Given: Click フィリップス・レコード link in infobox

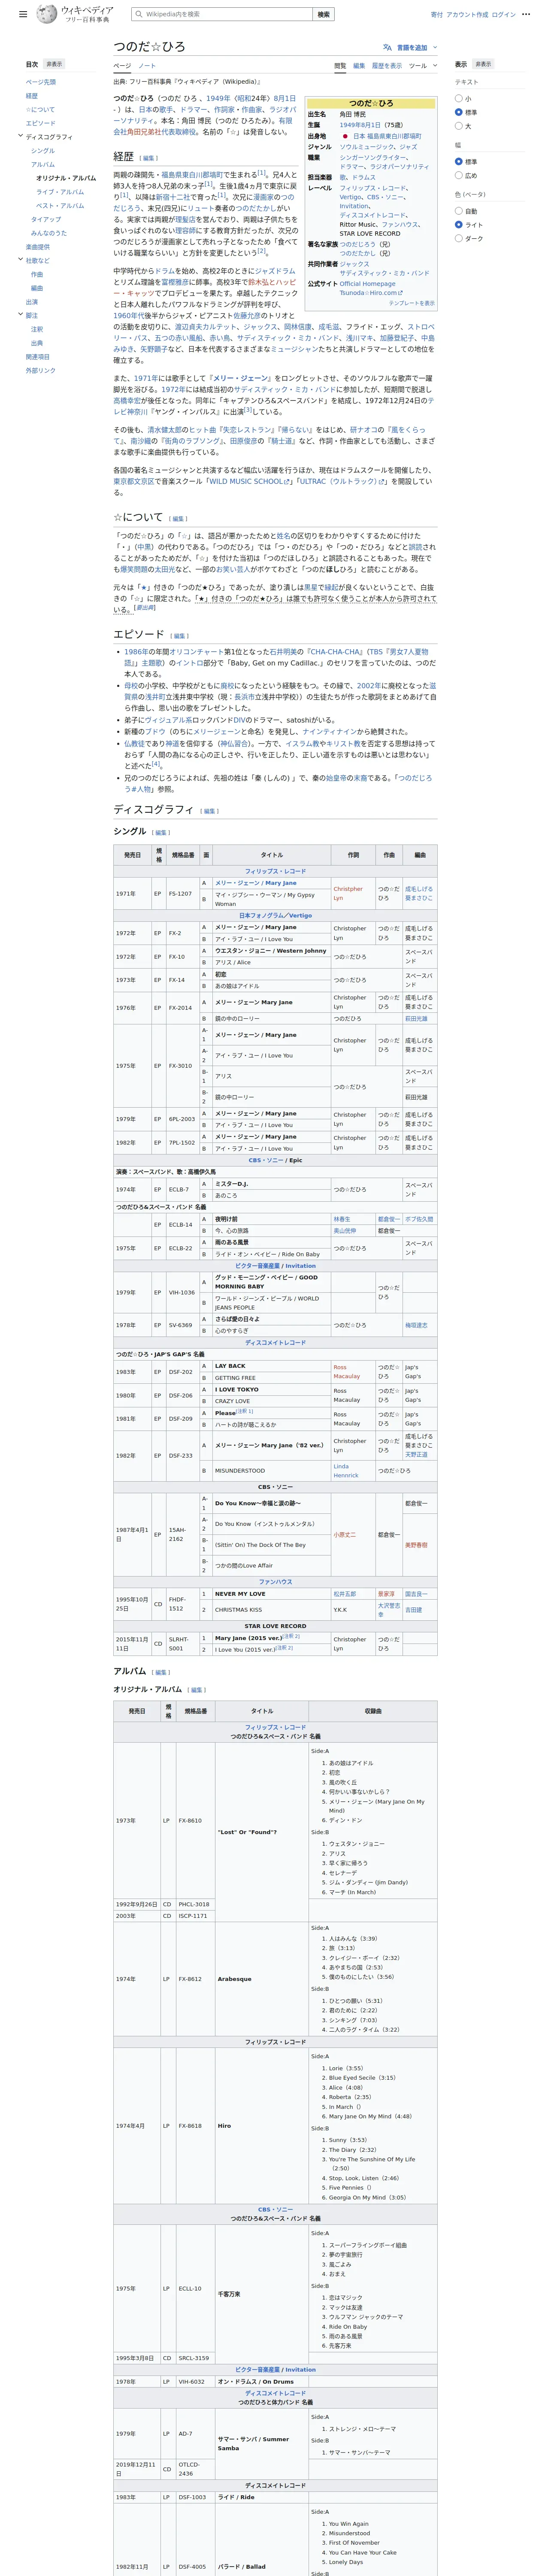Looking at the screenshot, I should coord(373,188).
